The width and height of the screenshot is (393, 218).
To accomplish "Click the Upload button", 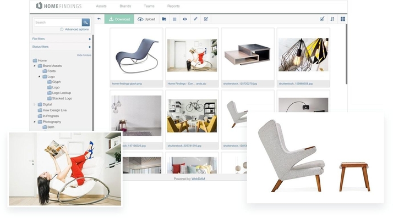I will [146, 19].
